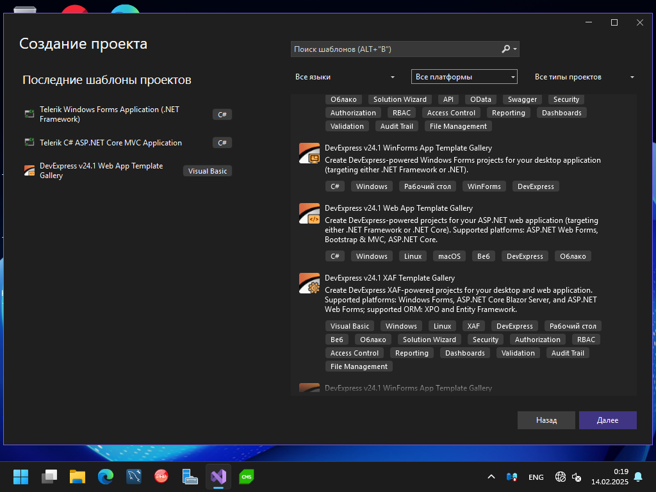The width and height of the screenshot is (656, 492).
Task: Click the 'XAF' tag
Action: click(x=473, y=326)
